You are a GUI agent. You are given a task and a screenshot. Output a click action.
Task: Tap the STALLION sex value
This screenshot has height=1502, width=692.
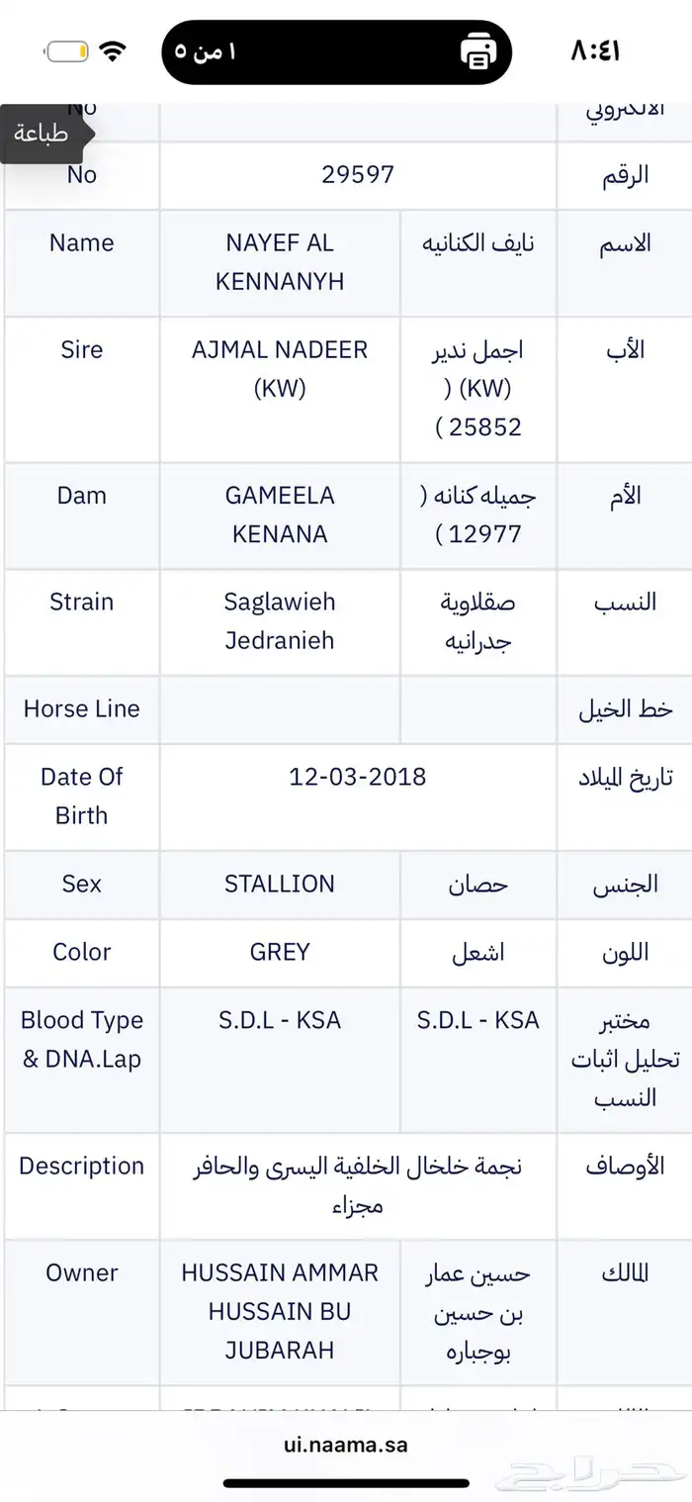pyautogui.click(x=279, y=885)
